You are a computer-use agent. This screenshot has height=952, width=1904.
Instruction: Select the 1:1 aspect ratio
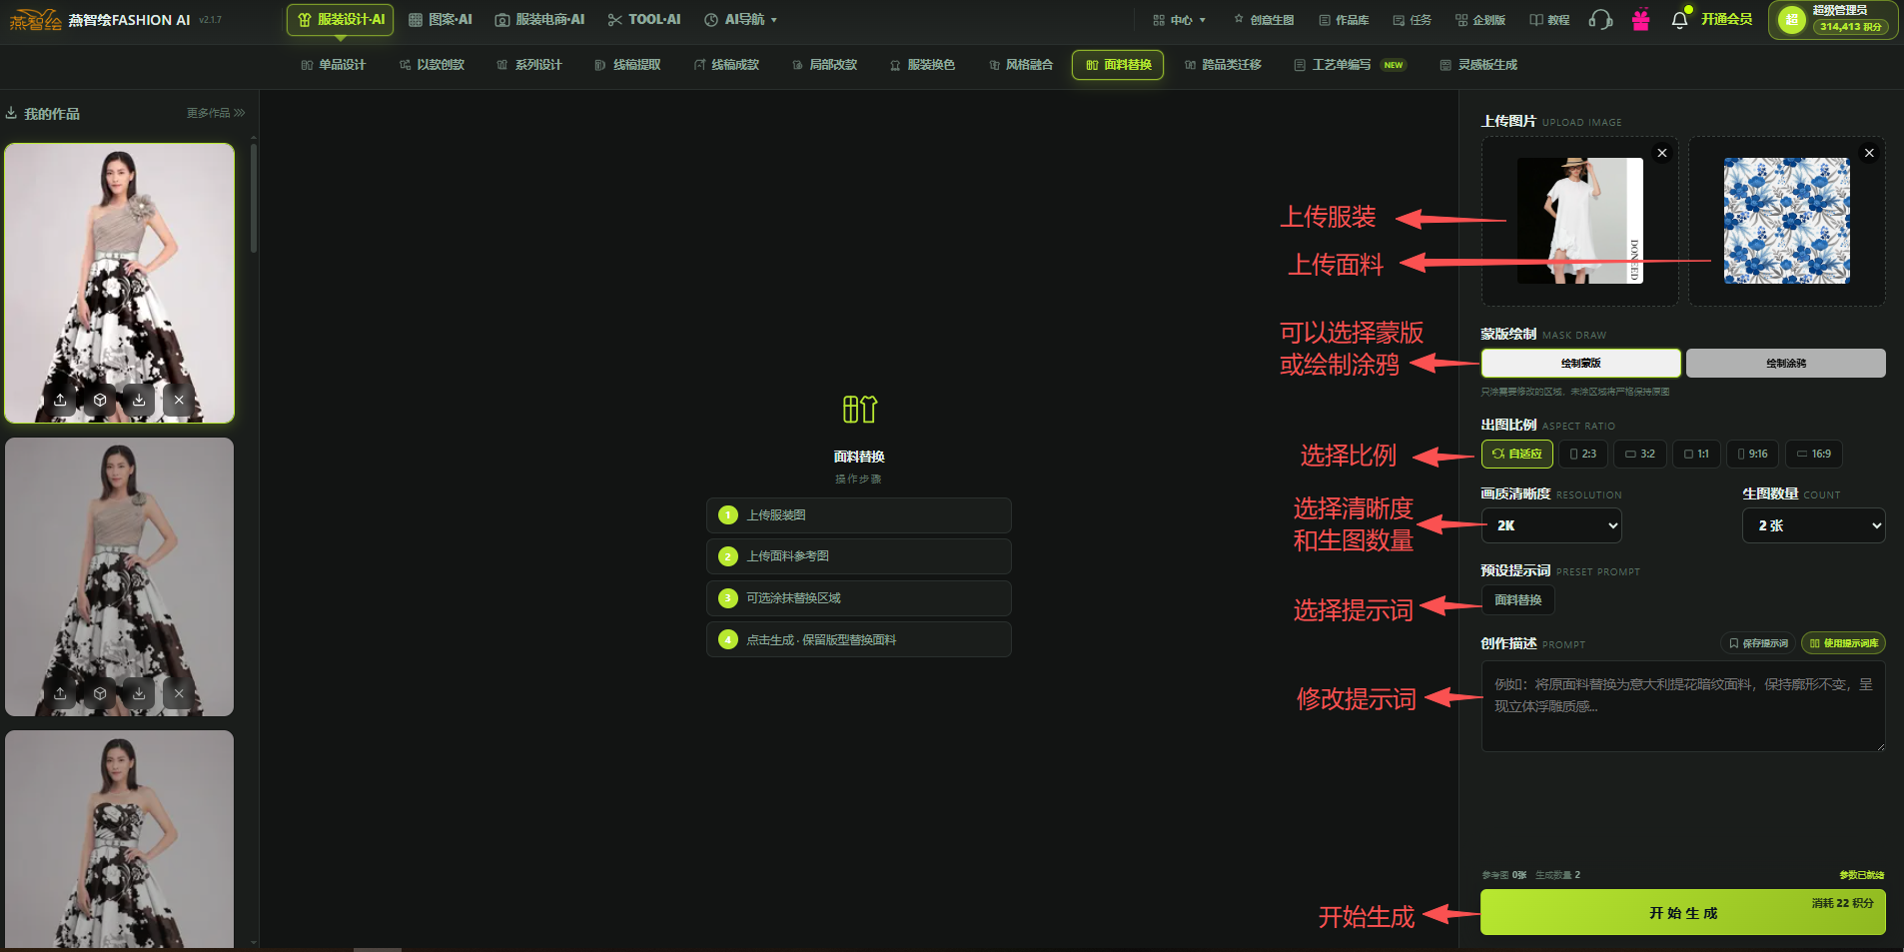click(x=1696, y=454)
